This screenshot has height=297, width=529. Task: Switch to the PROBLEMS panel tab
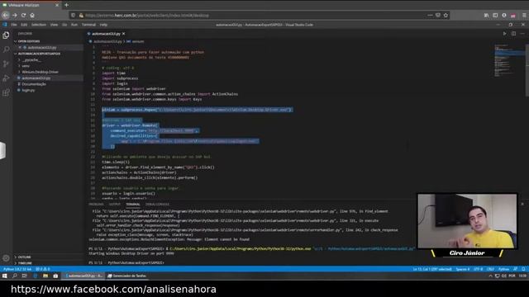click(96, 204)
